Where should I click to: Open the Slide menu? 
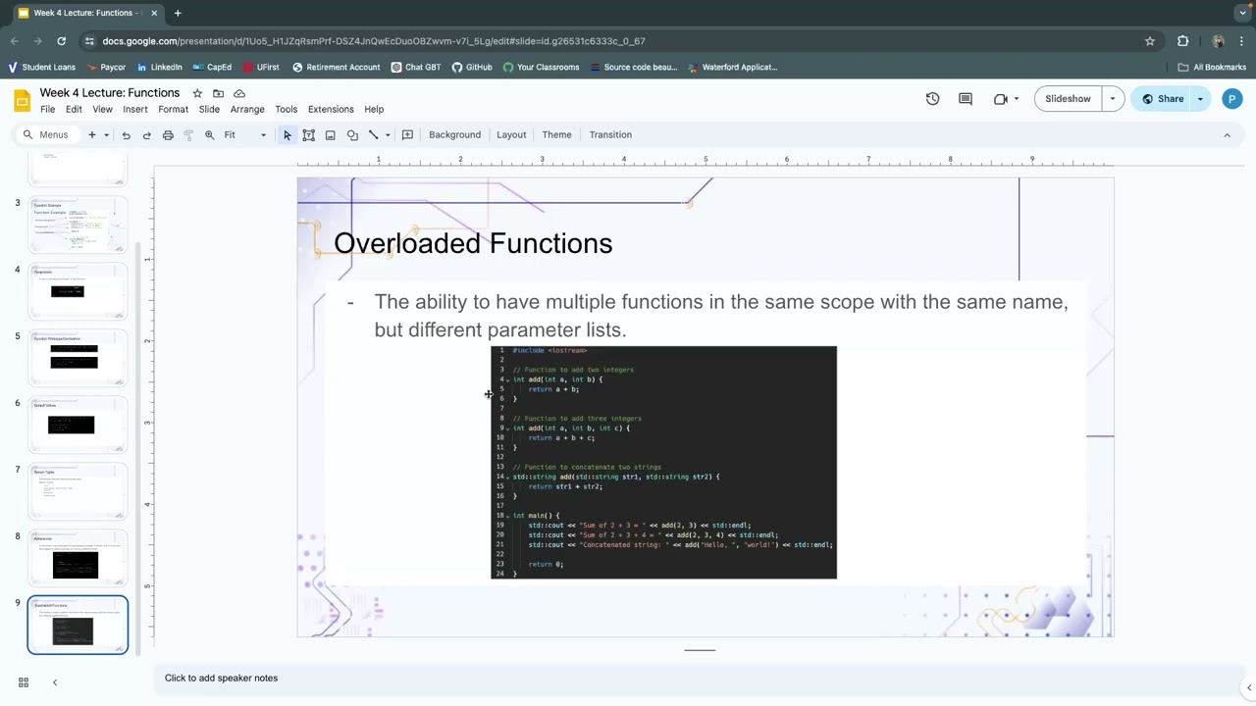tap(209, 110)
